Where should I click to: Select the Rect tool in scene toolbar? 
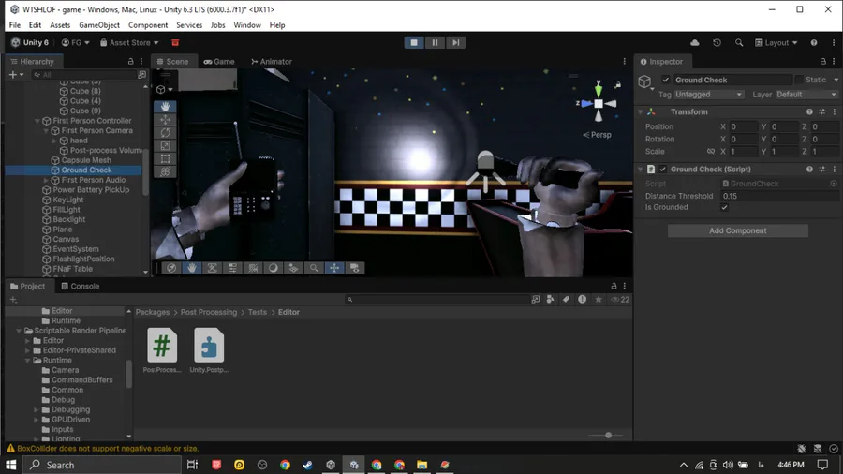click(165, 158)
